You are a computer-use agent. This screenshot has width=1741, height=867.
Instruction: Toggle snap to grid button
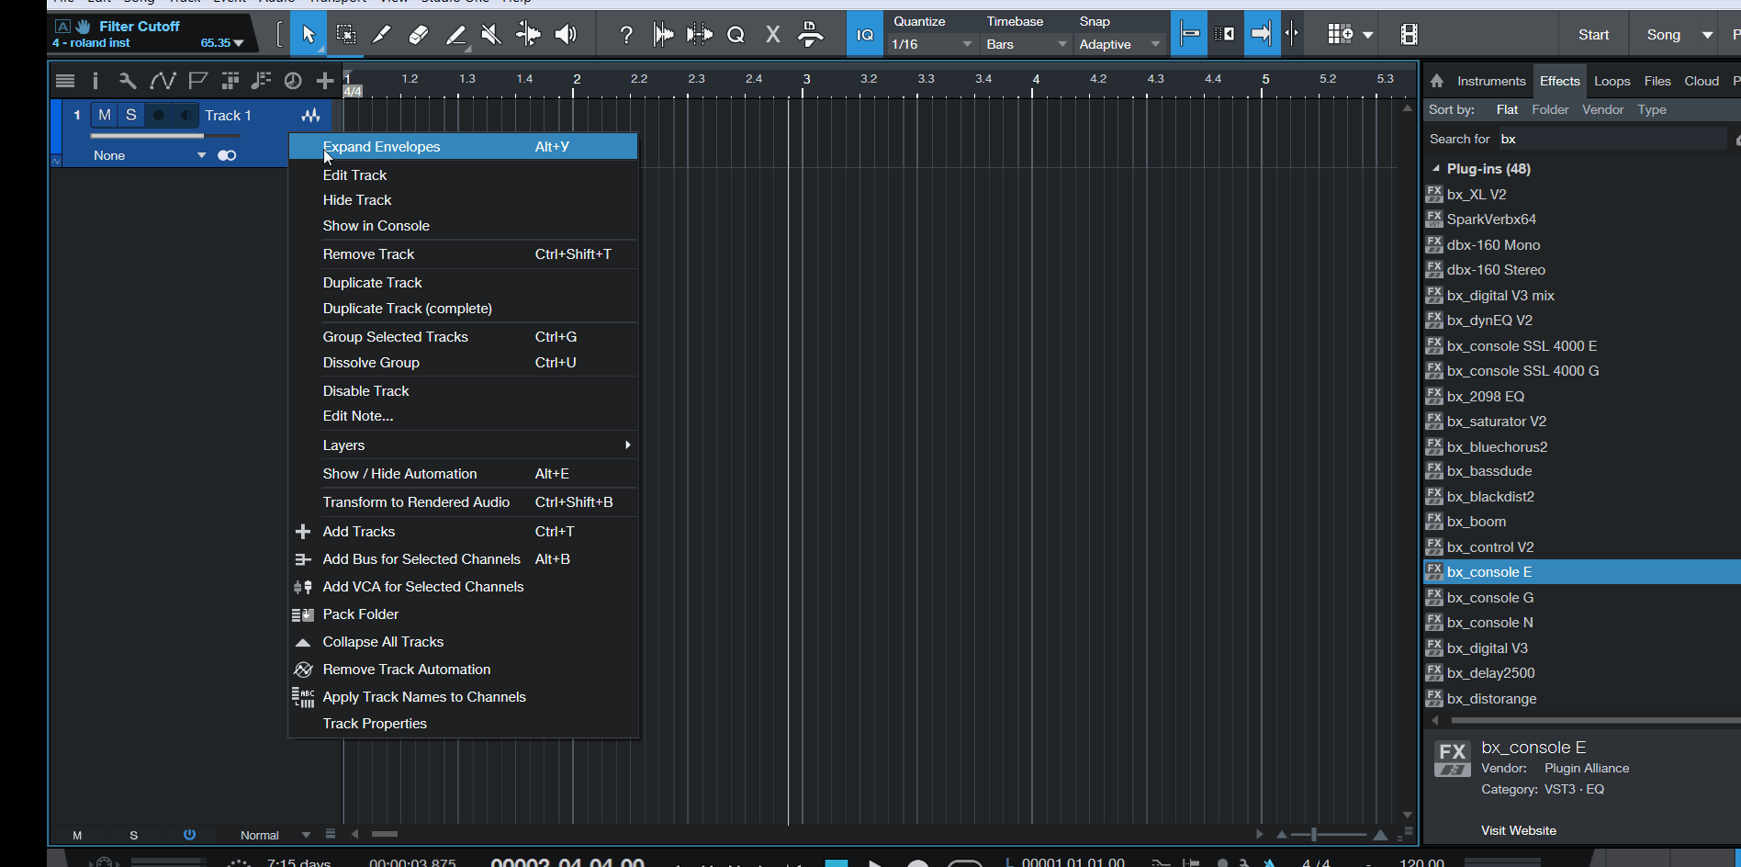[x=1189, y=35]
